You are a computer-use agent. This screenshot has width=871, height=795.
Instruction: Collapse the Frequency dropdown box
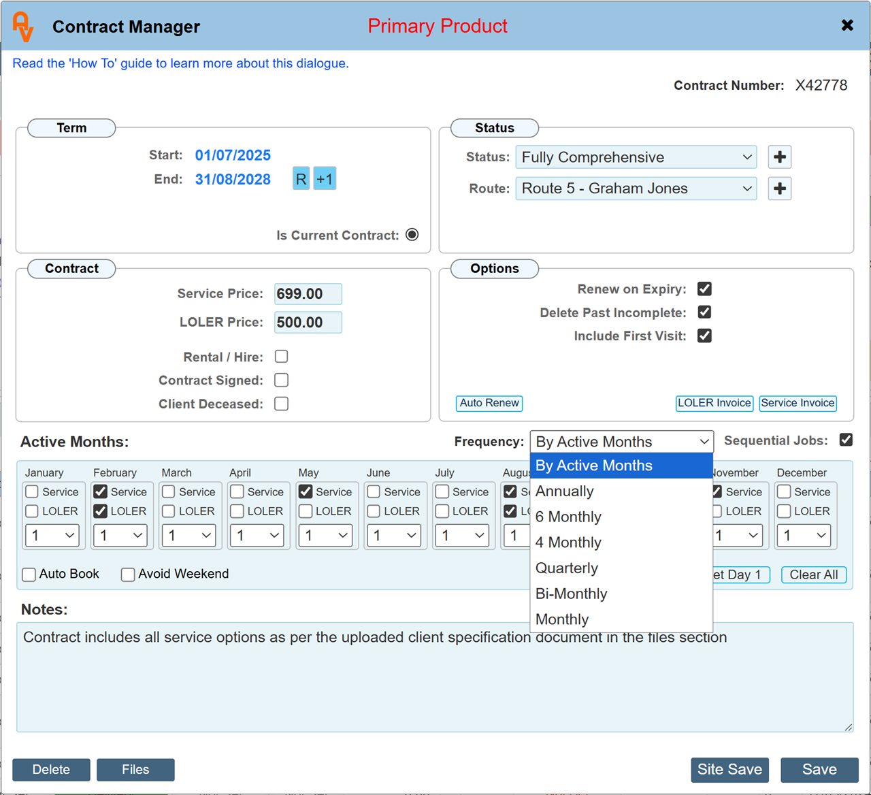[622, 442]
